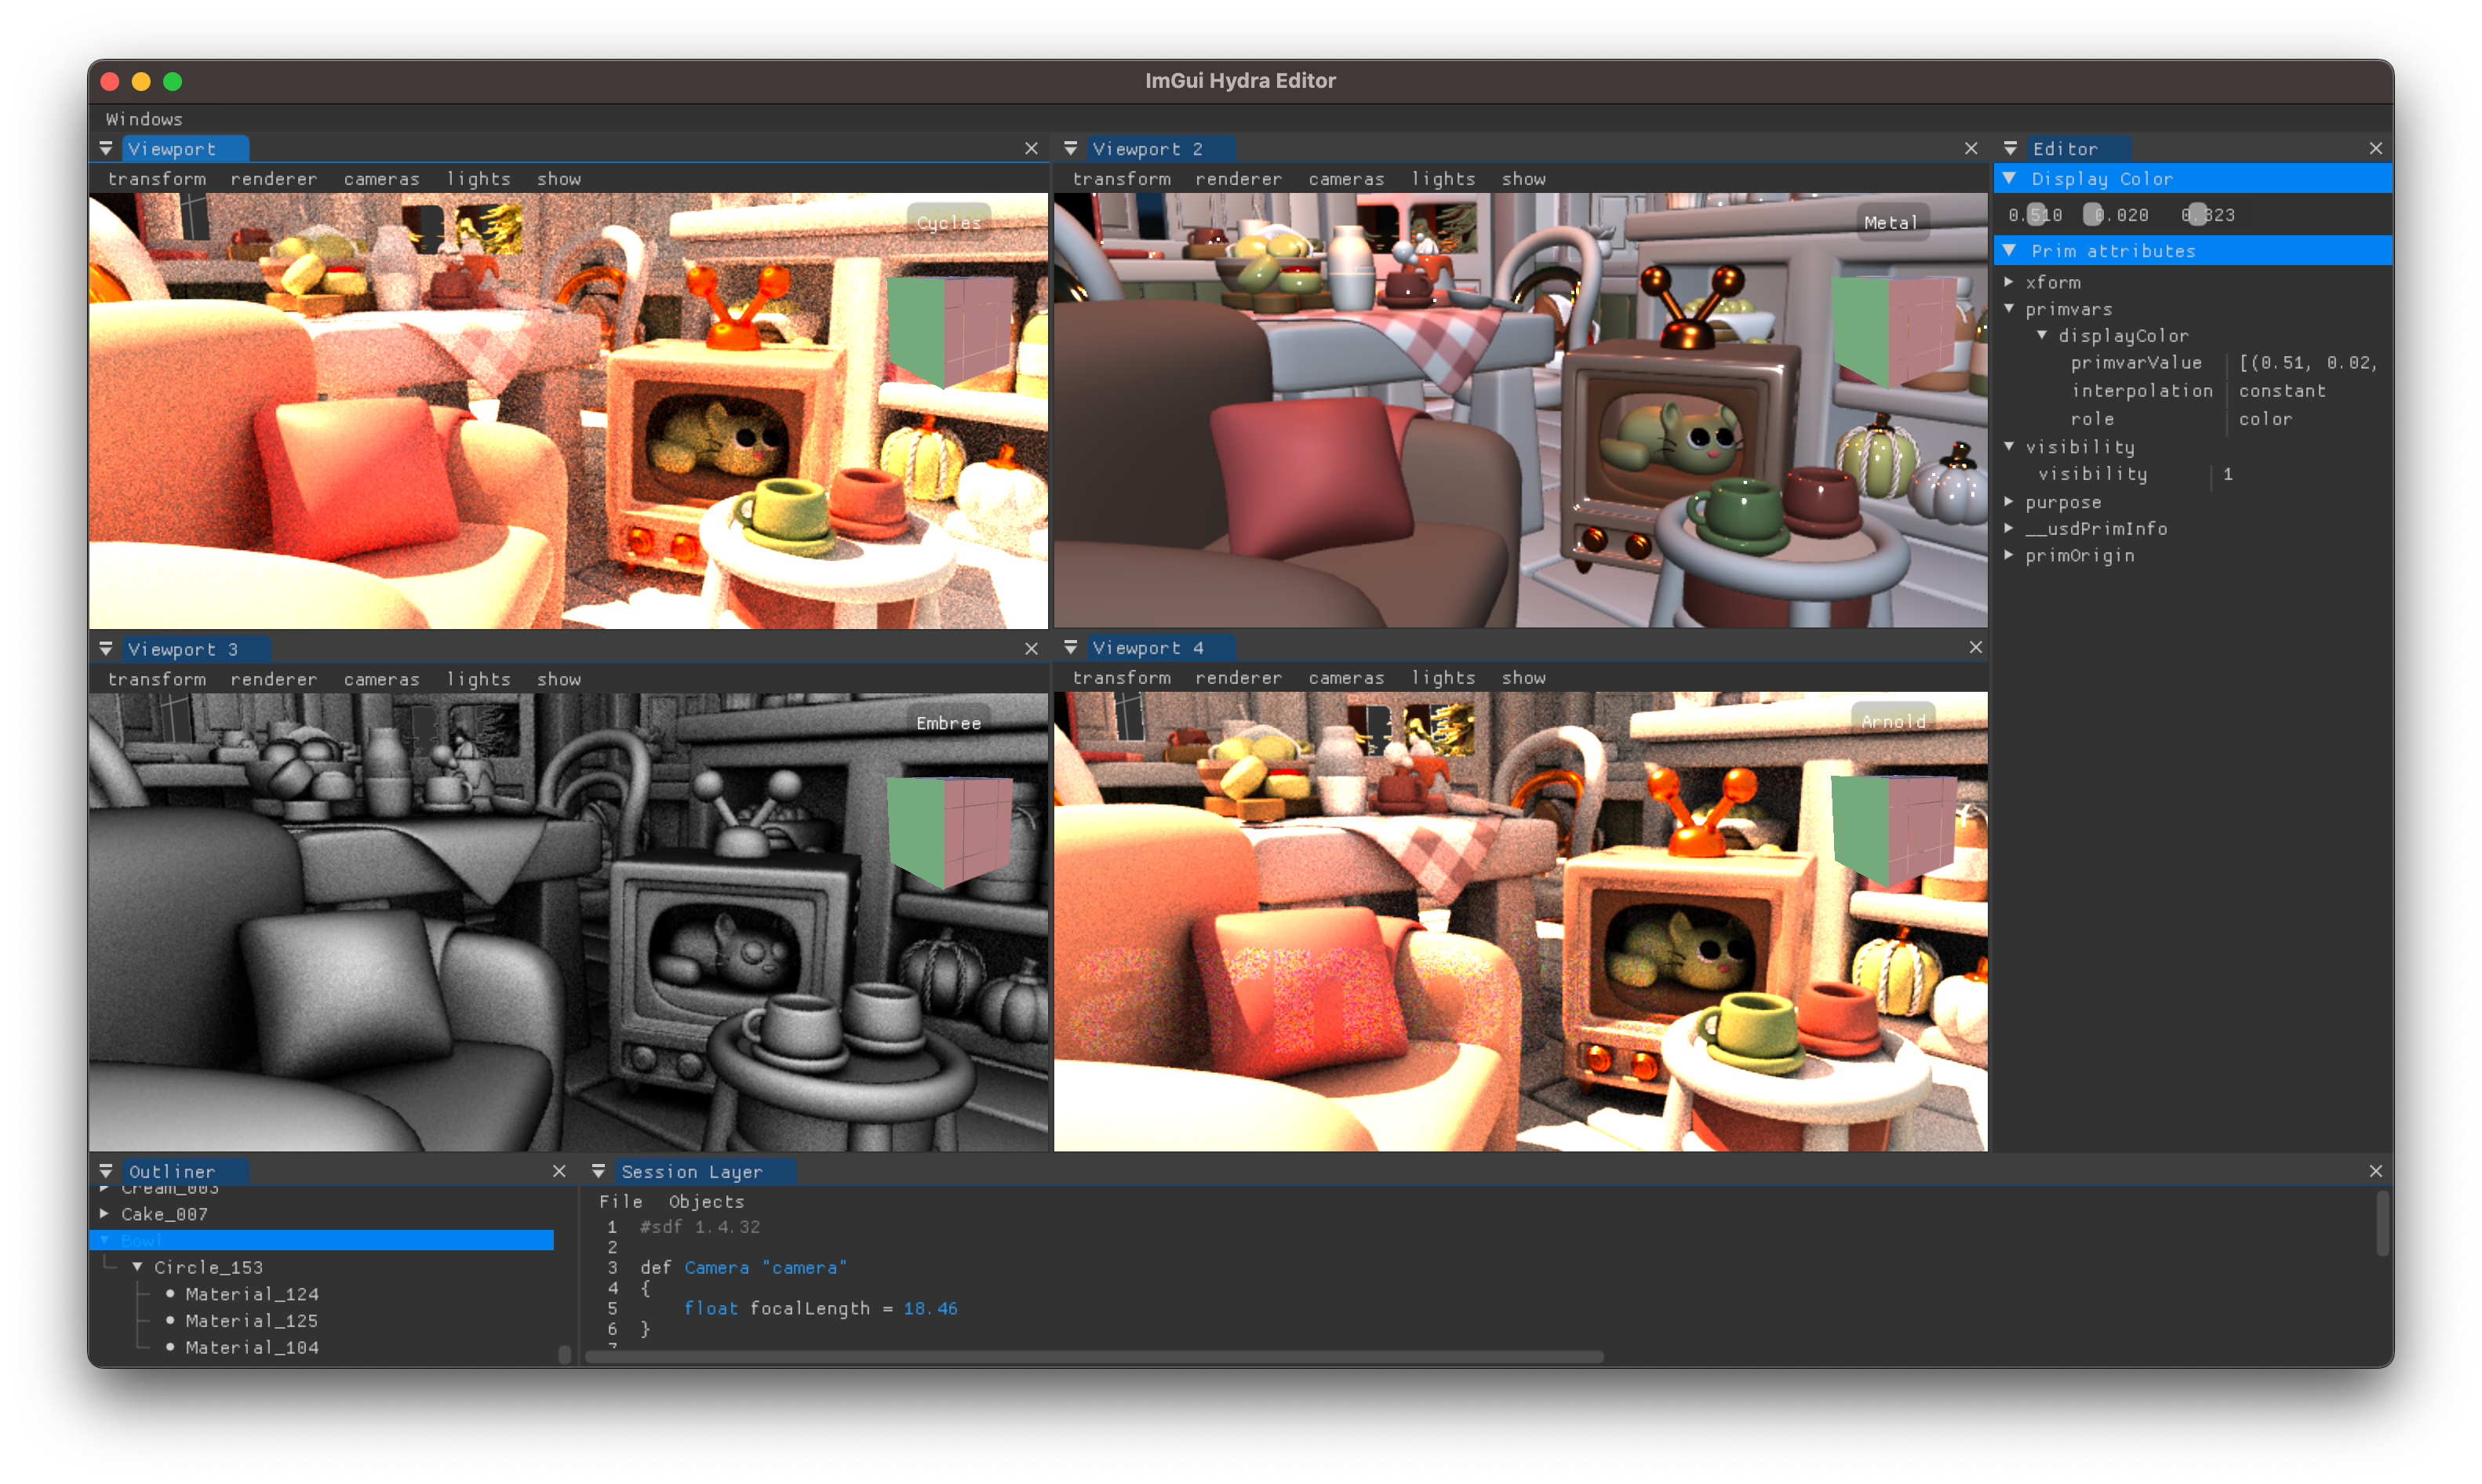Image resolution: width=2482 pixels, height=1484 pixels.
Task: Open the lights menu in Viewport 3
Action: click(478, 679)
